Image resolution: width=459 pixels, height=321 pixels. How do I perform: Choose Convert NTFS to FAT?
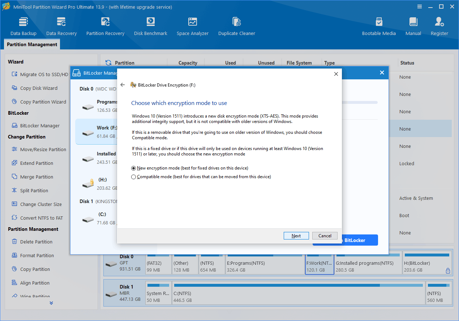point(37,218)
